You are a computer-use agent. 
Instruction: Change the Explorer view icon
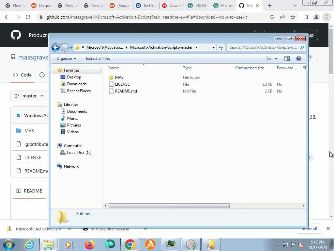[x=269, y=59]
